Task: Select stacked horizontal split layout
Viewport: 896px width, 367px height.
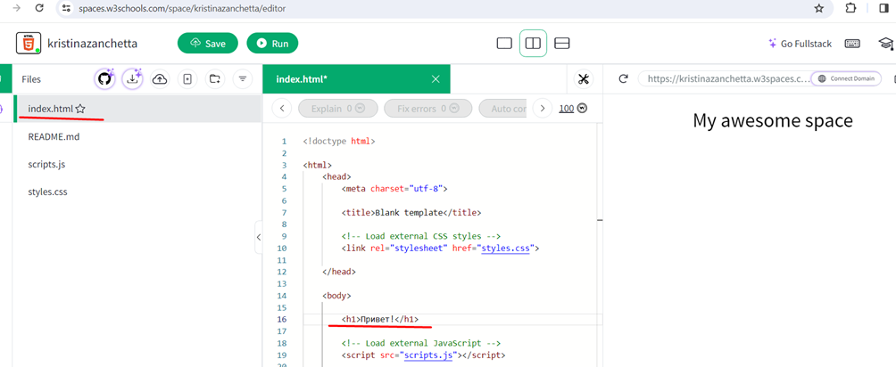Action: [x=562, y=44]
